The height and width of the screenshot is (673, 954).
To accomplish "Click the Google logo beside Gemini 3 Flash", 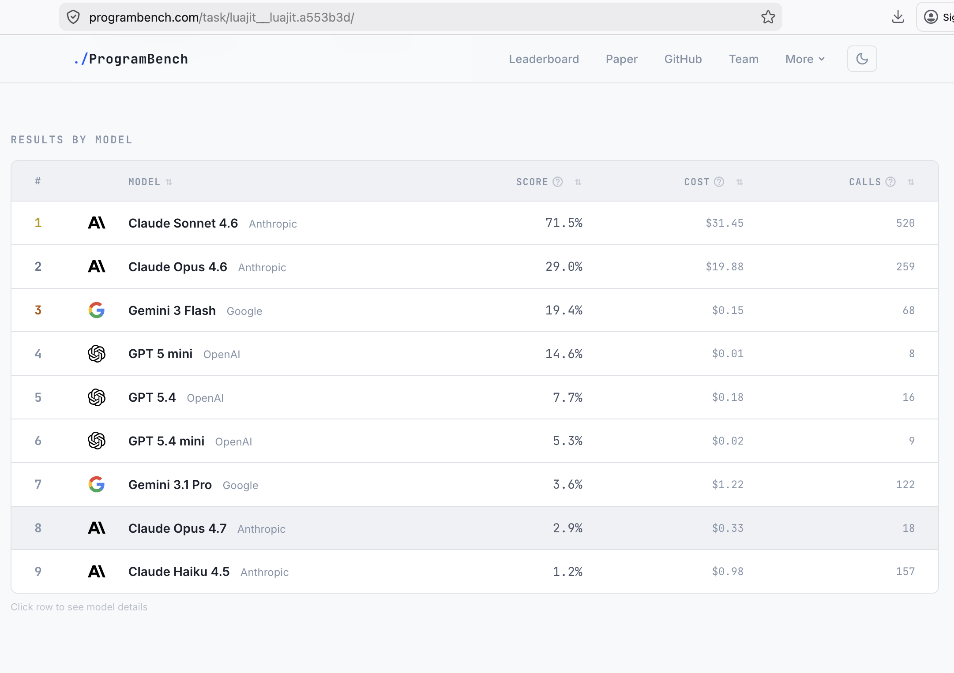I will tap(97, 310).
